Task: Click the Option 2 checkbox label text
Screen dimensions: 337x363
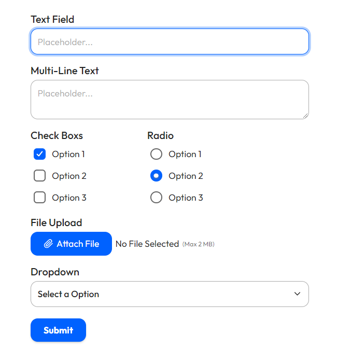Action: (69, 176)
